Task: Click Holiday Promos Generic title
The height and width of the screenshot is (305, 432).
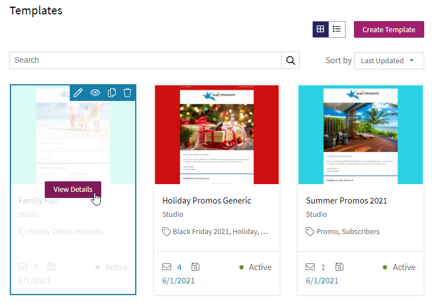Action: pos(207,201)
